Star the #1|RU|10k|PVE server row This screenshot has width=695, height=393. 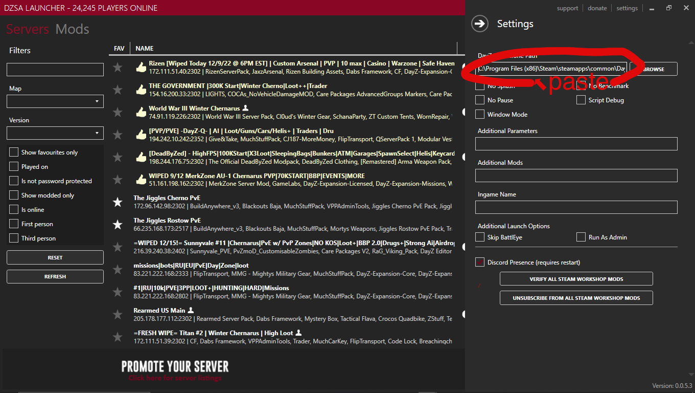point(118,292)
